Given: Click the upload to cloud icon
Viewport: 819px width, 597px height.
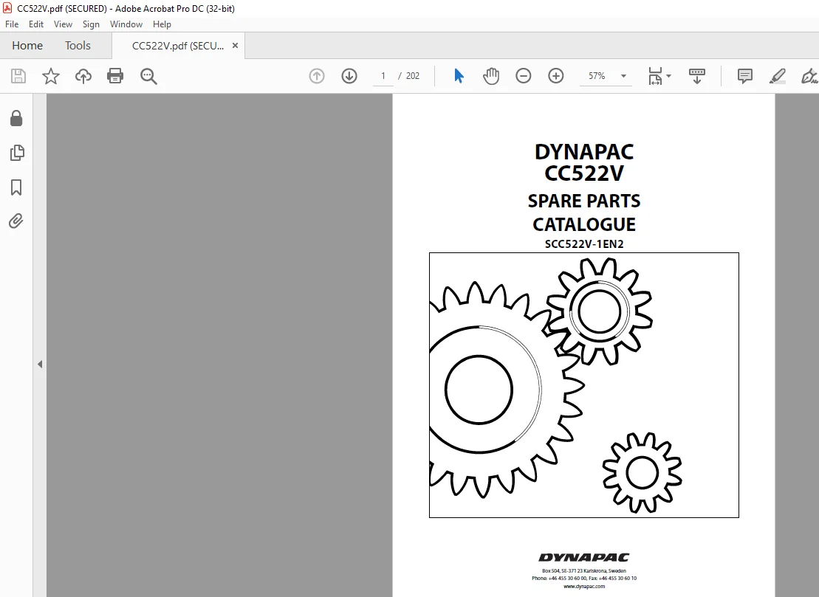Looking at the screenshot, I should pos(83,76).
